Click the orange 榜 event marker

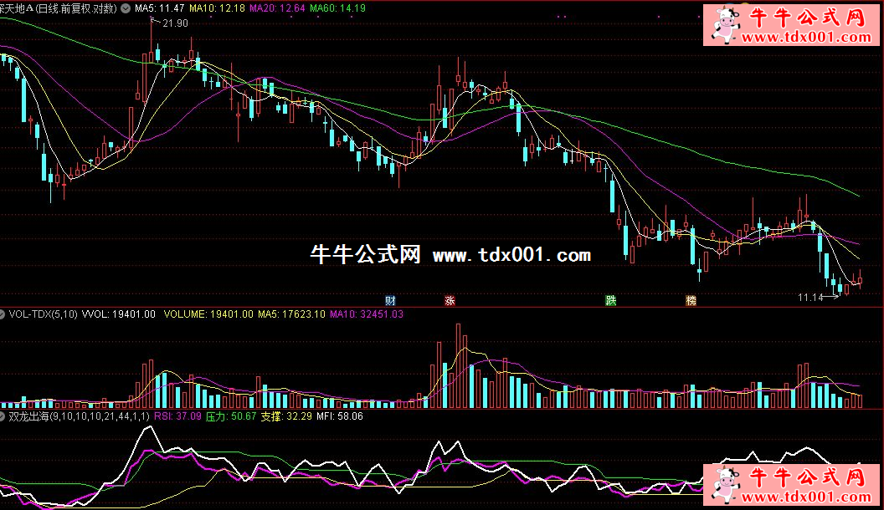point(691,300)
